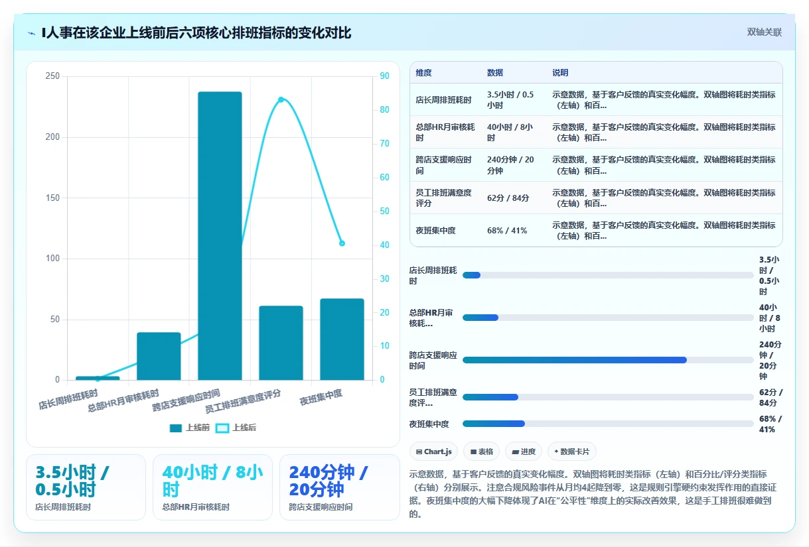Select the 进度 chip

click(523, 452)
